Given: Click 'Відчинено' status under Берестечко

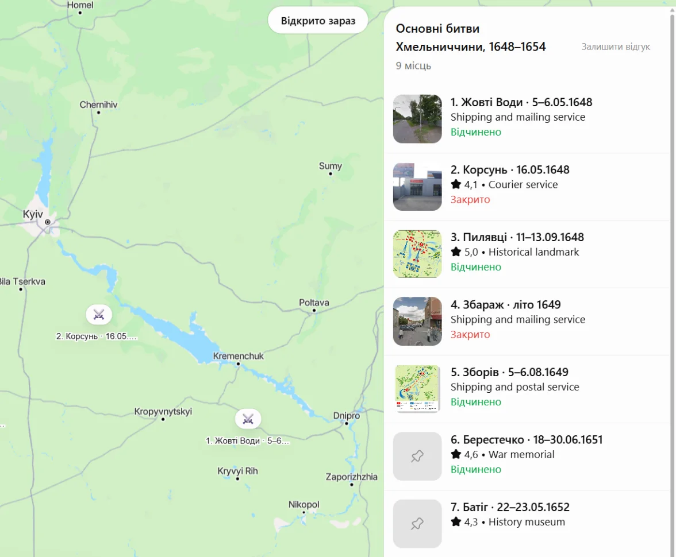Looking at the screenshot, I should (x=476, y=469).
